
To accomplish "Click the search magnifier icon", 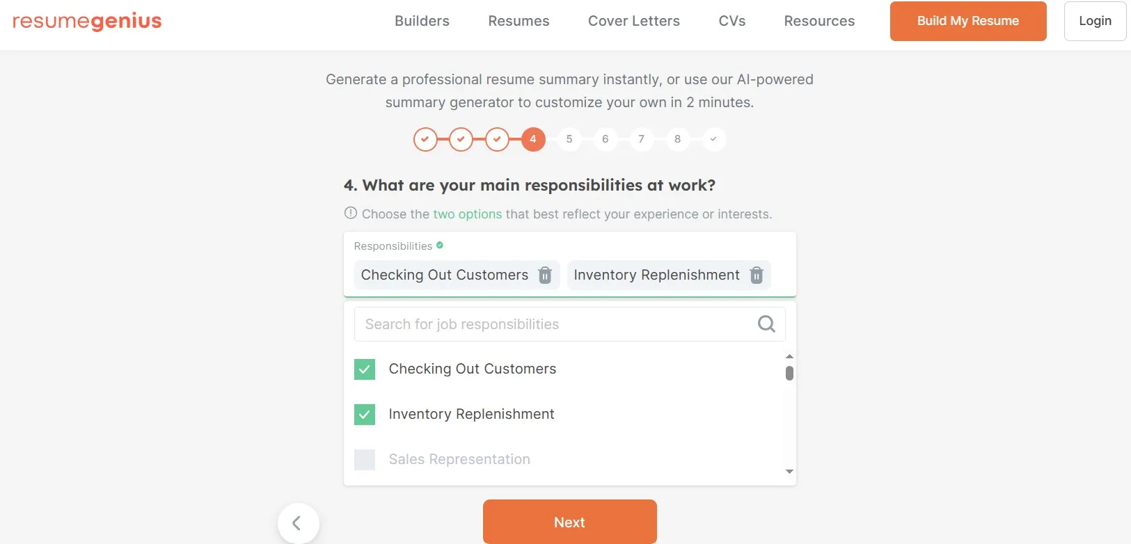I will point(766,323).
